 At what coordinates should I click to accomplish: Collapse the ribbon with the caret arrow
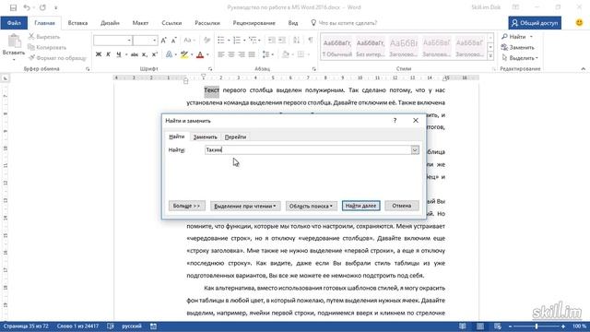point(583,69)
